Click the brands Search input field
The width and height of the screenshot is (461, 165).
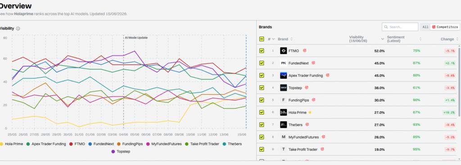point(400,27)
